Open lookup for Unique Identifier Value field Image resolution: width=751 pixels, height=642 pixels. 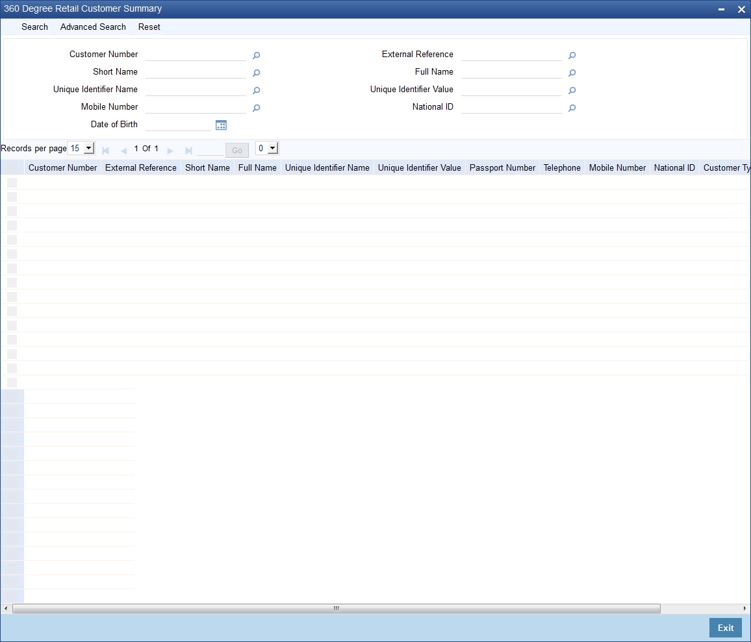point(572,90)
